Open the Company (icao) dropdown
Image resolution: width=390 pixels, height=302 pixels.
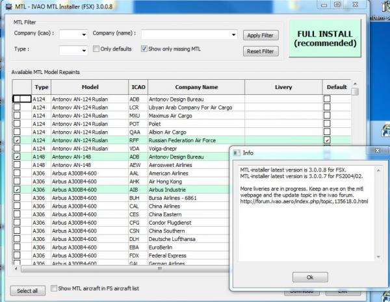(x=84, y=34)
